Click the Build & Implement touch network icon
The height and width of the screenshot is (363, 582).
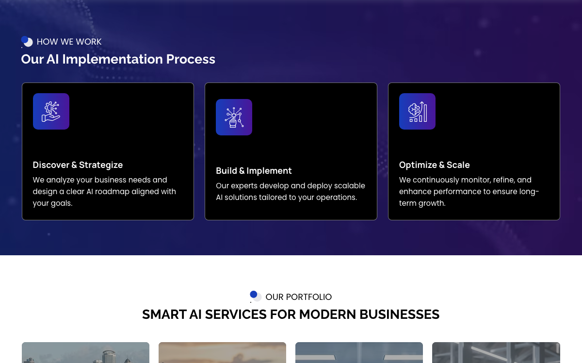(234, 117)
